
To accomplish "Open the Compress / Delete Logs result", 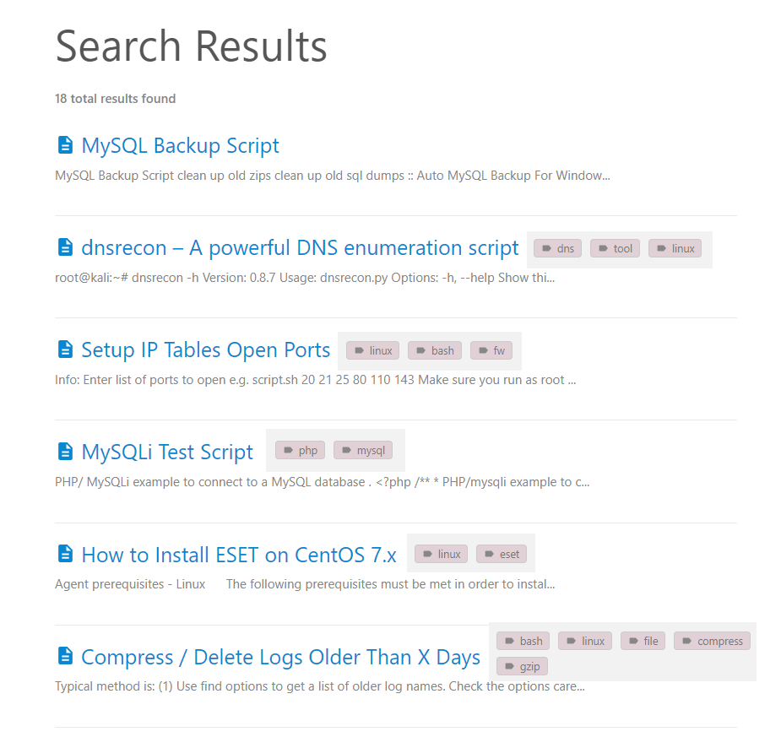I will click(280, 657).
